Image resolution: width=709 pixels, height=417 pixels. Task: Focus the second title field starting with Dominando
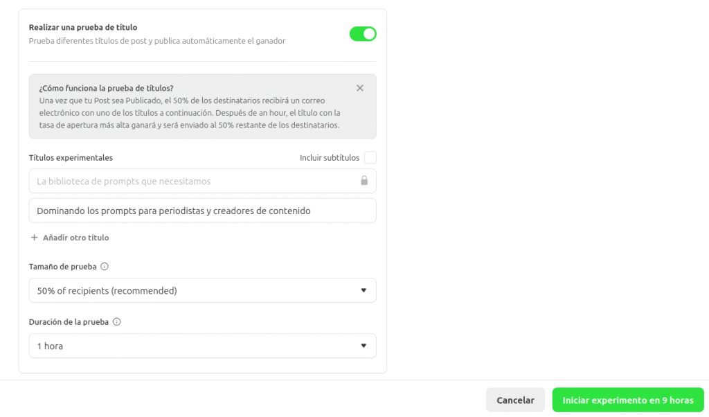pos(202,211)
